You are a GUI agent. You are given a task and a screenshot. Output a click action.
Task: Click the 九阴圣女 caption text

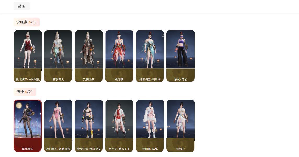[x=89, y=79]
